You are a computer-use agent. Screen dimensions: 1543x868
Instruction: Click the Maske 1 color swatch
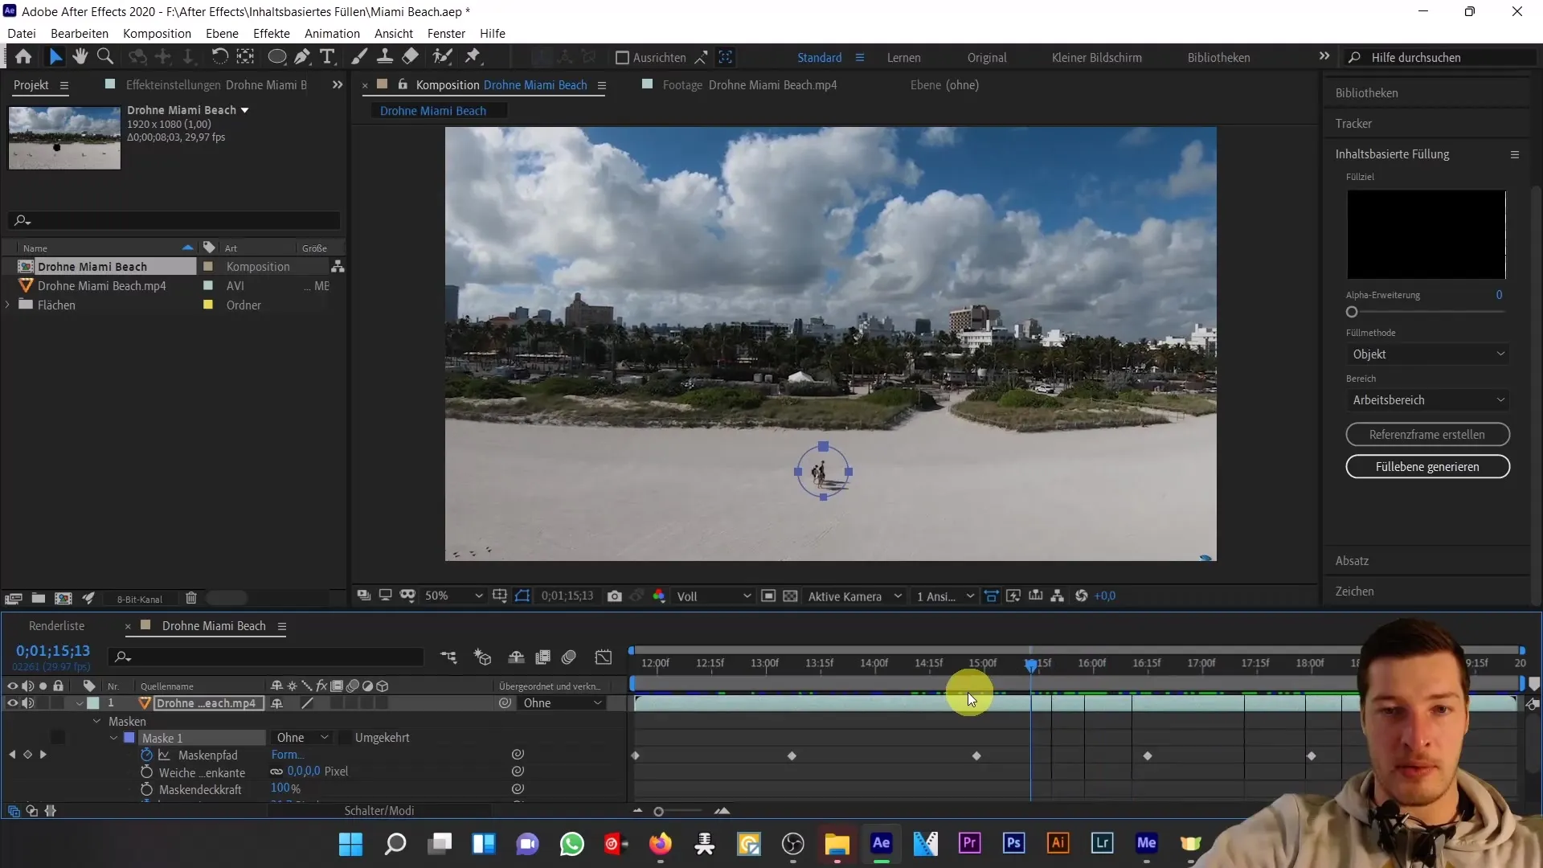129,738
